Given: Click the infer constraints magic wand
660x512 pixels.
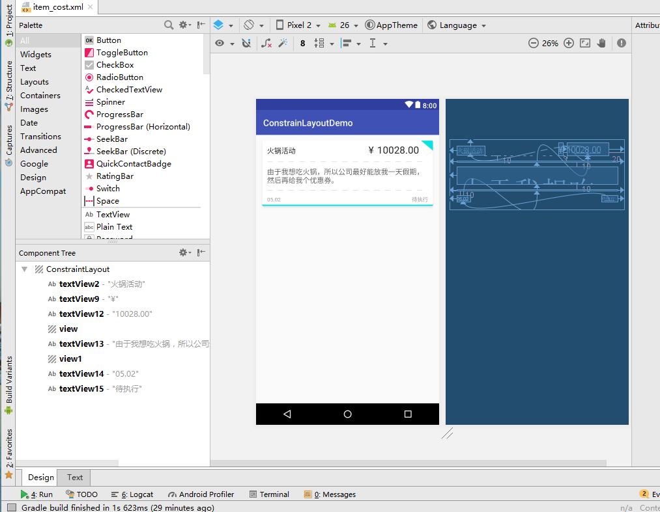Looking at the screenshot, I should [283, 43].
